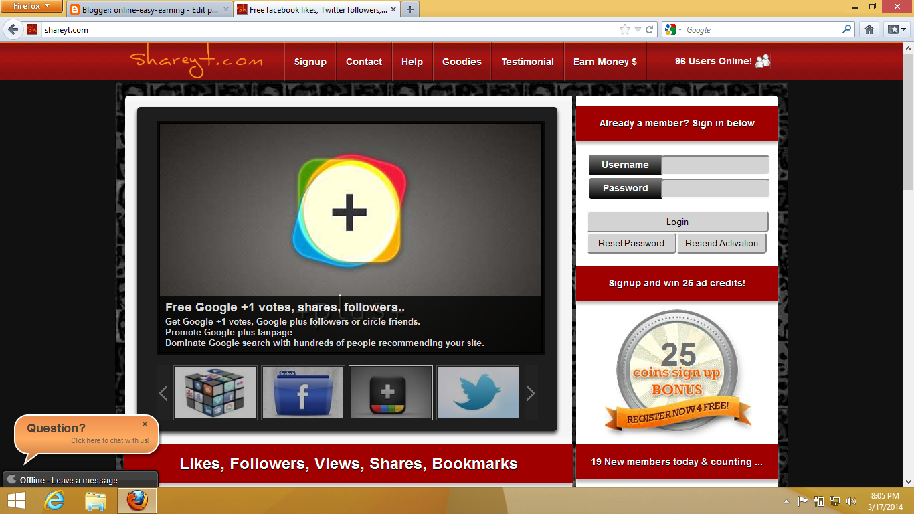Open the Help menu item
The width and height of the screenshot is (914, 514).
pos(412,62)
